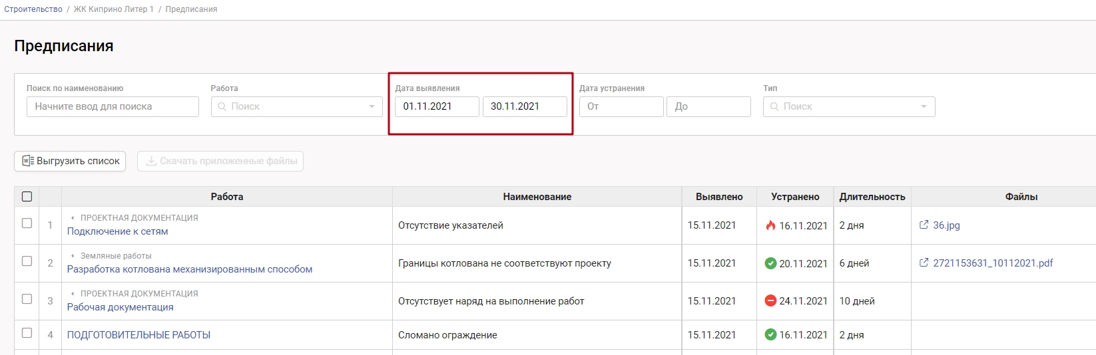This screenshot has height=355, width=1096.
Task: Click green checkmark icon beside 20.11.2021
Action: tap(770, 263)
